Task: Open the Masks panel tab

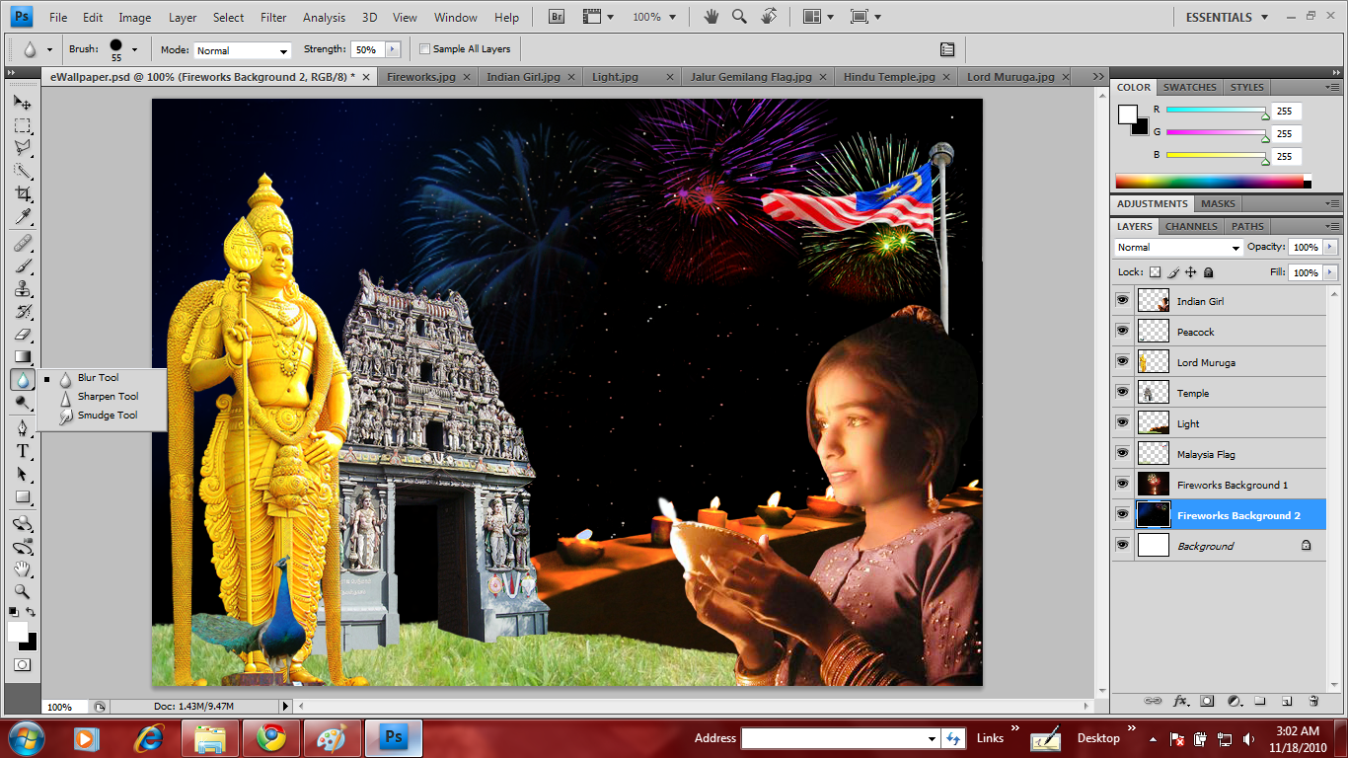Action: (1218, 203)
